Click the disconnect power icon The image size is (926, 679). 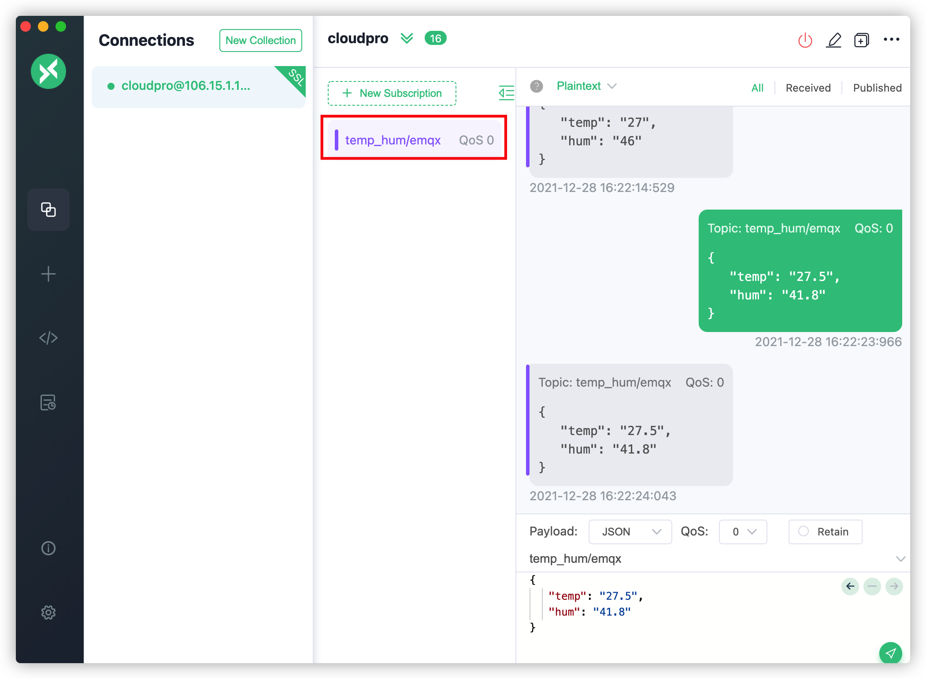(805, 40)
